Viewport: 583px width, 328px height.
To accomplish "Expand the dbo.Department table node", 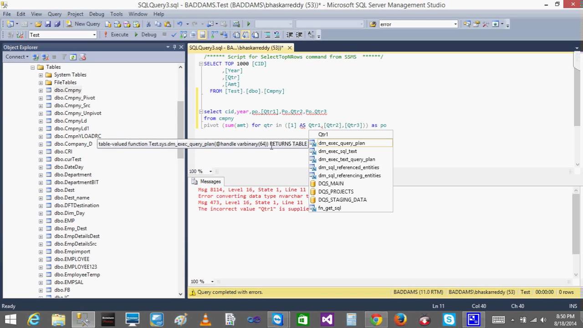I will 41,174.
